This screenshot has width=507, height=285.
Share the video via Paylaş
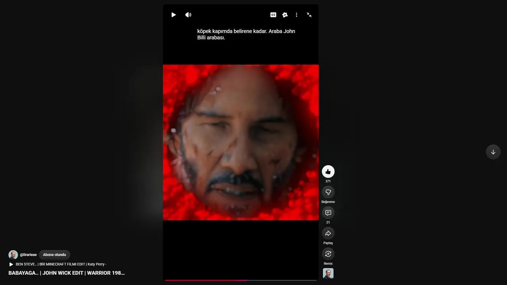point(328,233)
